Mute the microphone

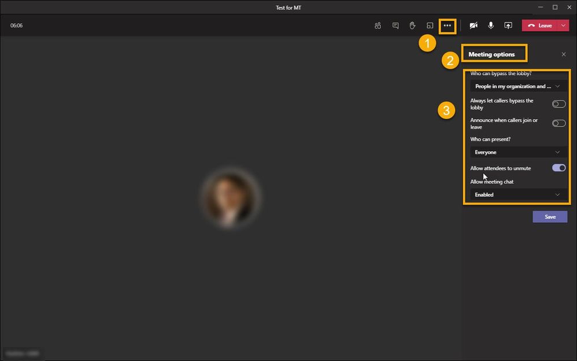pyautogui.click(x=491, y=25)
